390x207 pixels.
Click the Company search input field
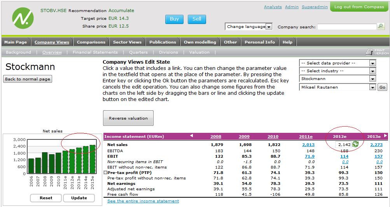[347, 26]
